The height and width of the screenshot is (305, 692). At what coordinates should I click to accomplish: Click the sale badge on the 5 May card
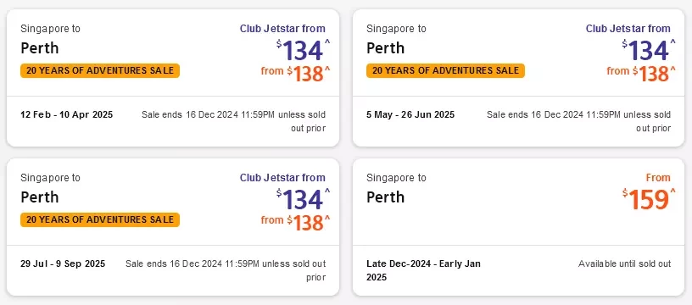(445, 70)
